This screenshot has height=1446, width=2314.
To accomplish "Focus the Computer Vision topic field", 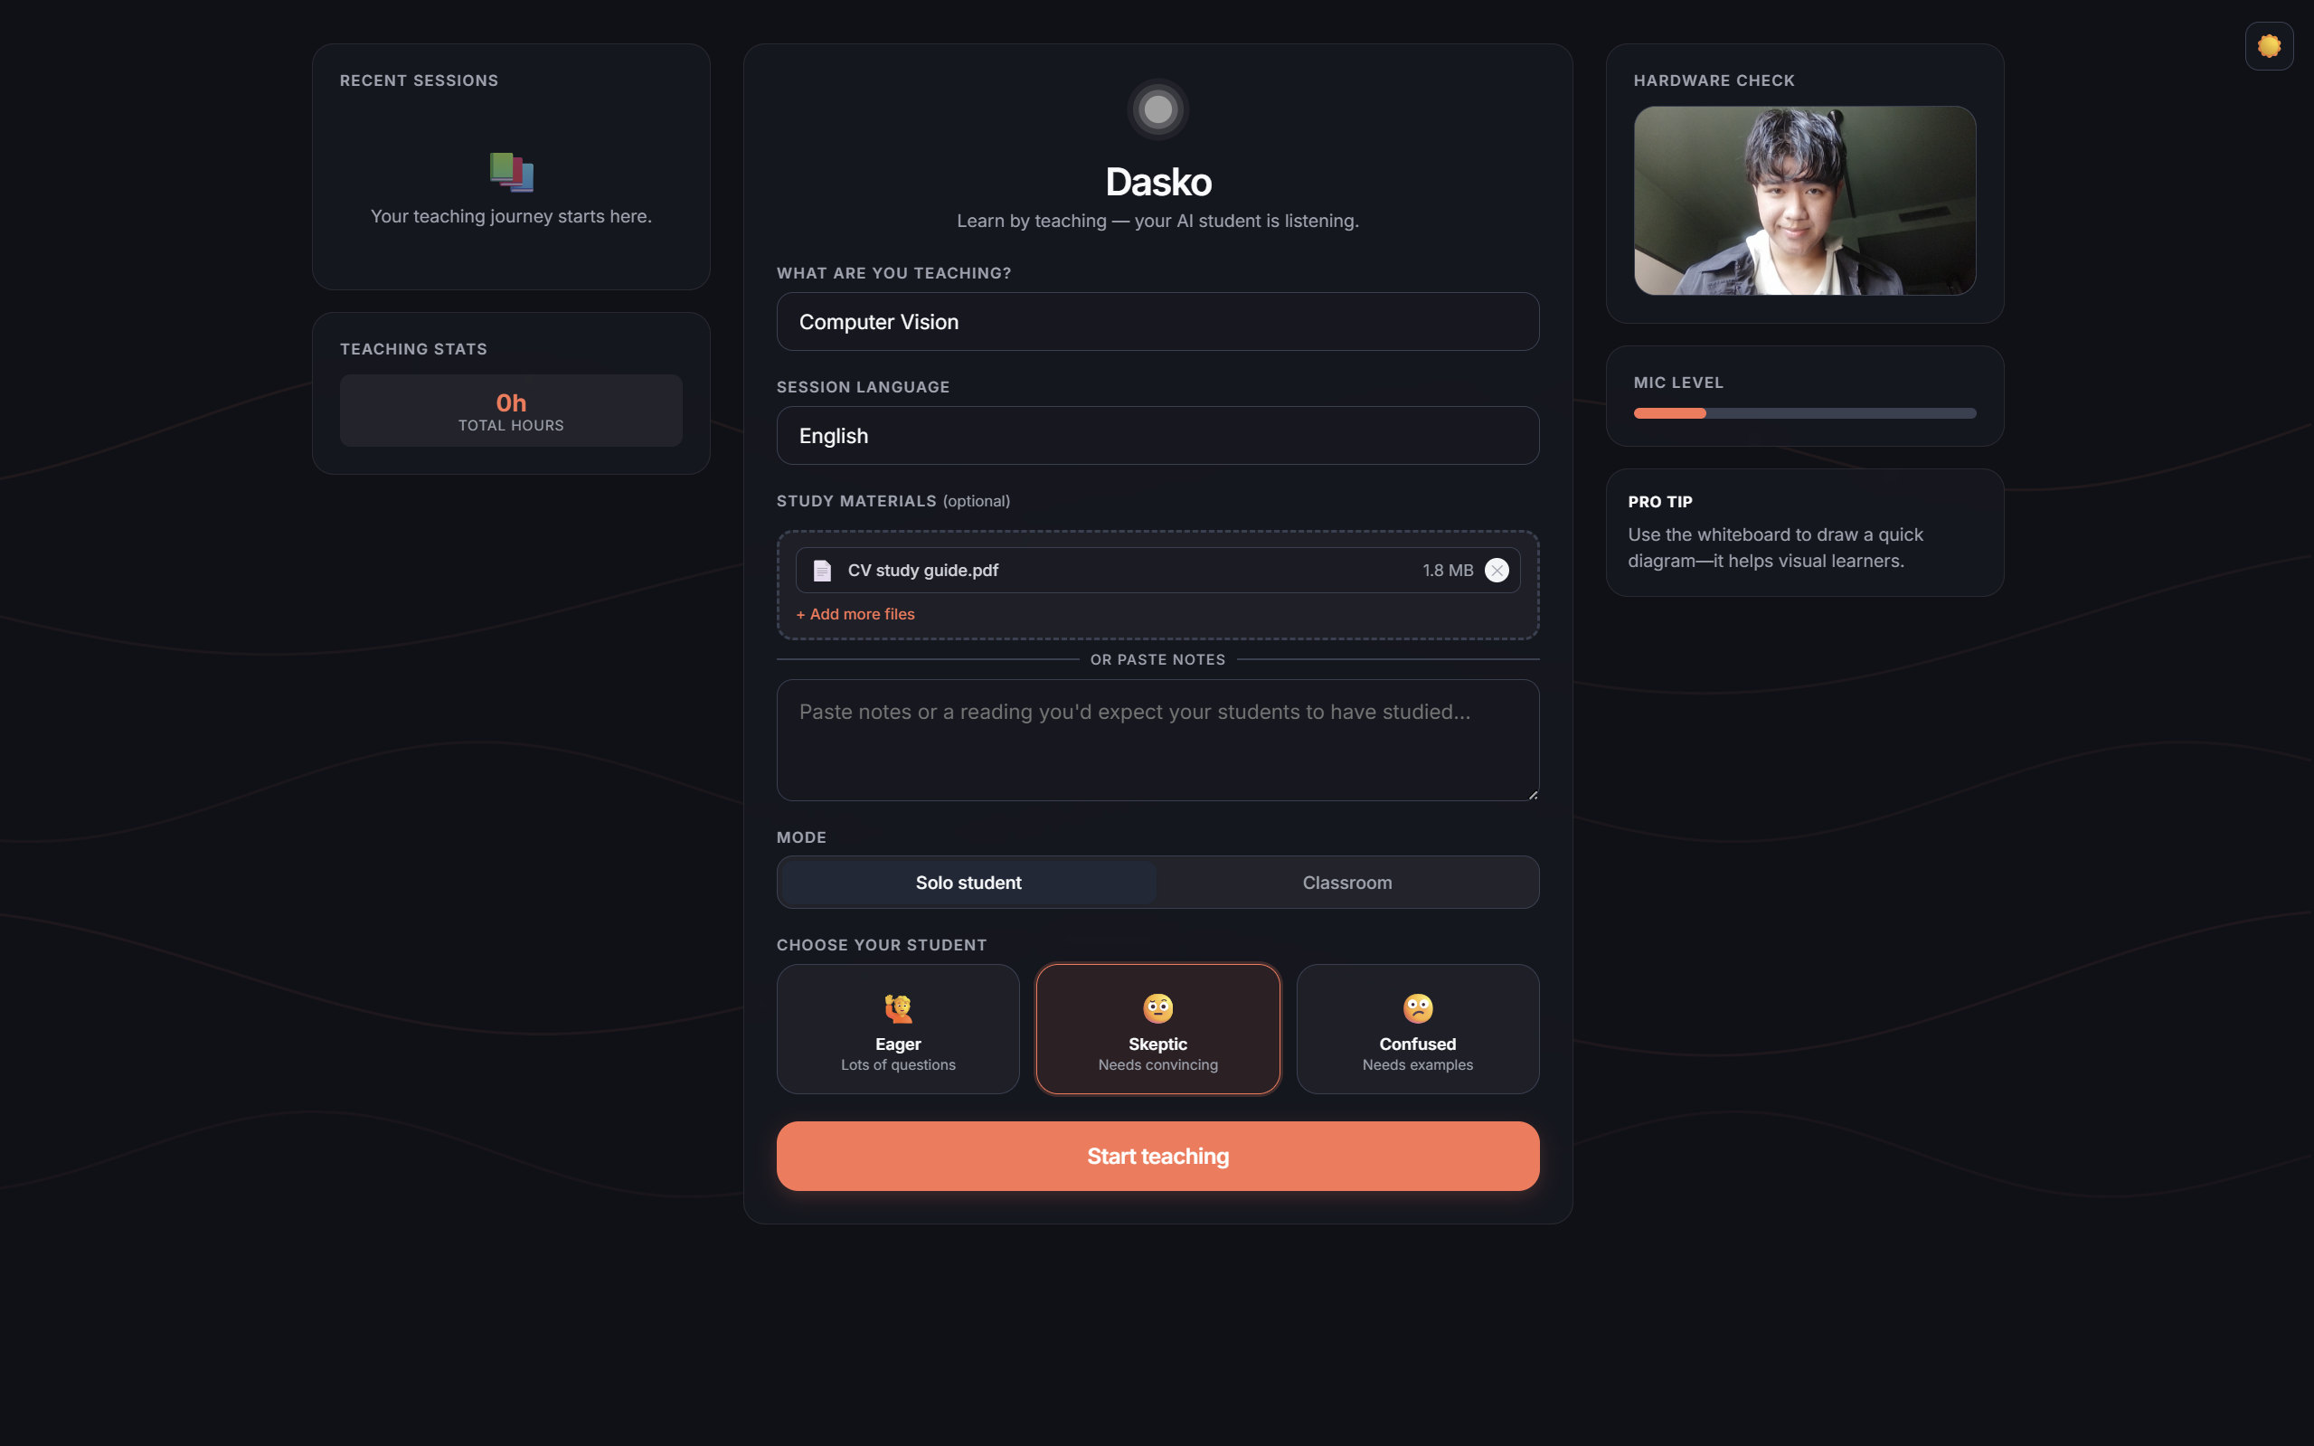I will (1157, 322).
